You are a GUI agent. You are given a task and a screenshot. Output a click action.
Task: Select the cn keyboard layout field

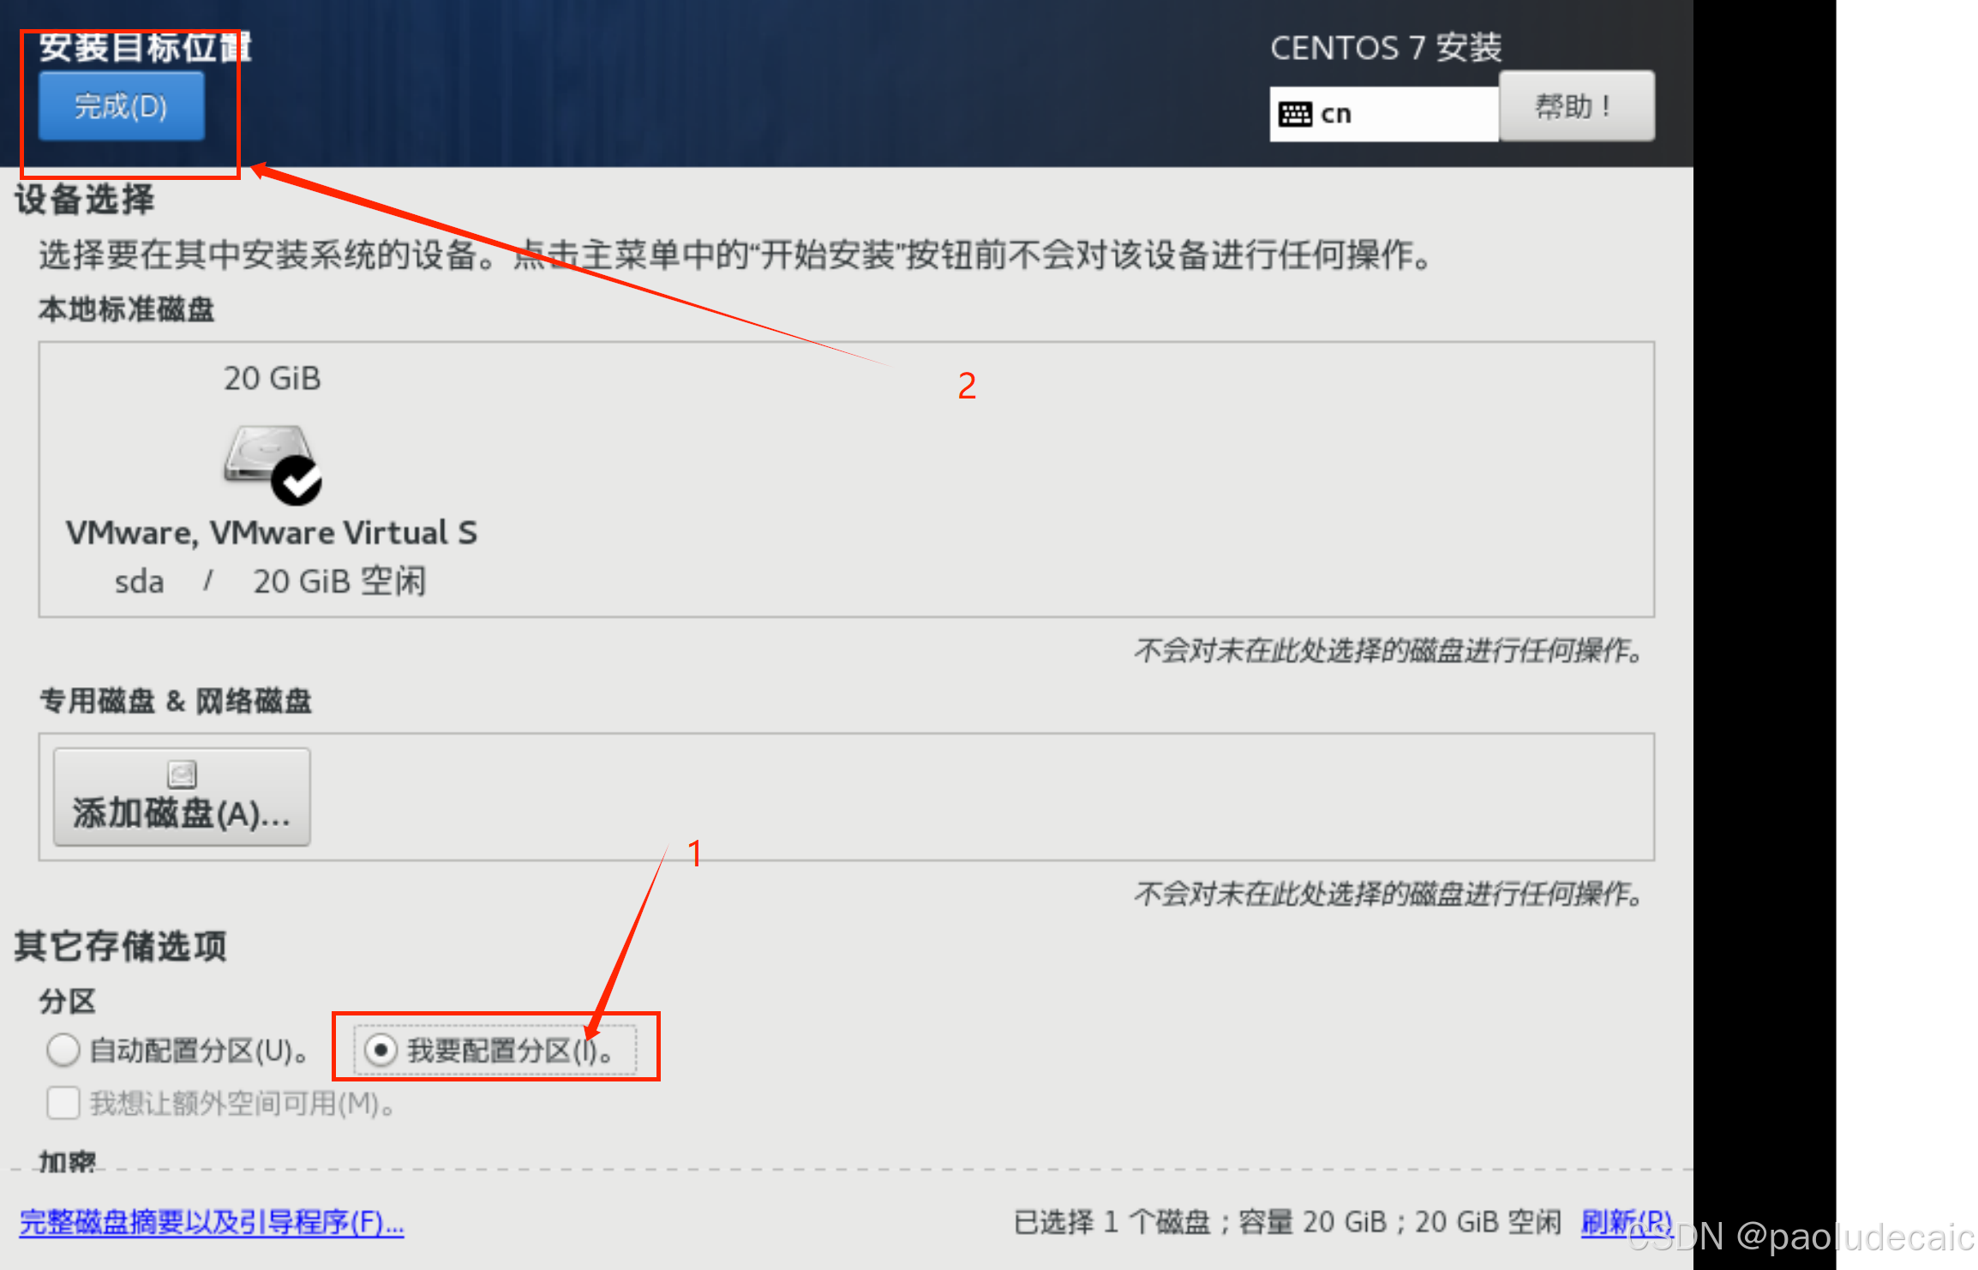click(1383, 114)
